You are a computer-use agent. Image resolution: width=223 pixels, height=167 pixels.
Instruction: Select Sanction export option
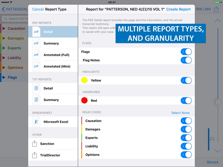(x=53, y=144)
